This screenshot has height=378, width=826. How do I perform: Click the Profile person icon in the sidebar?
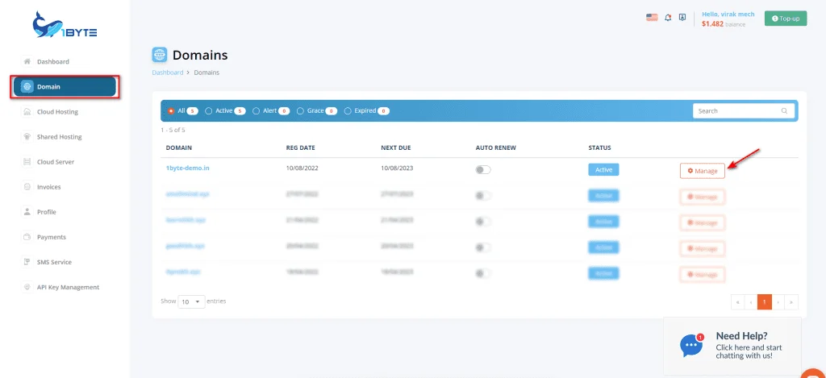click(x=27, y=212)
